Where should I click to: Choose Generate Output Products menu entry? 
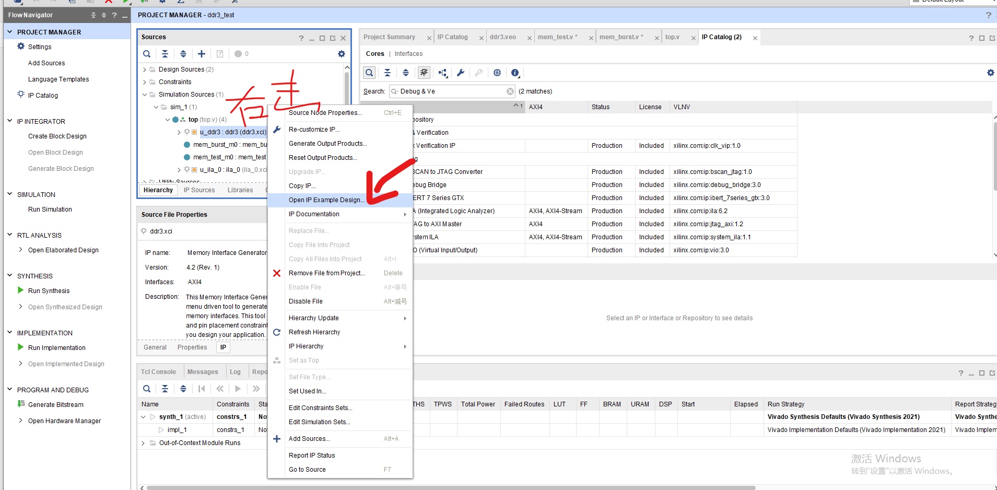click(340, 144)
